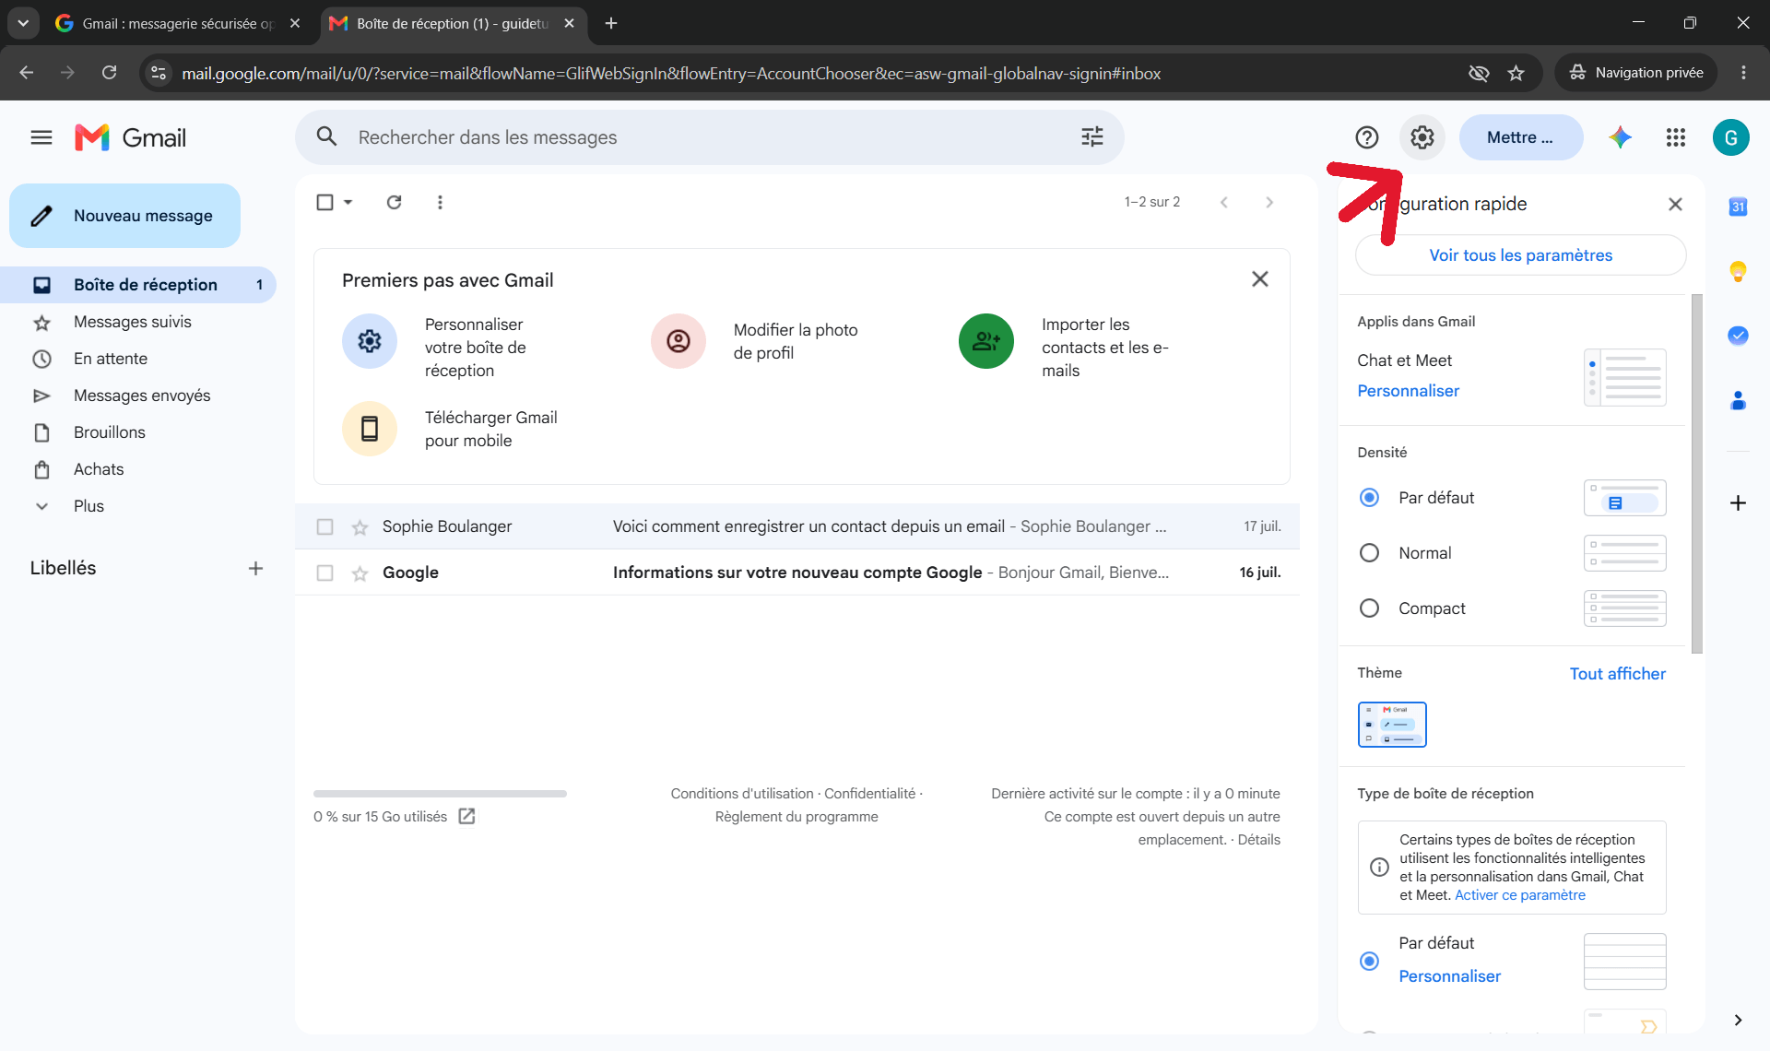Expand the Plus item in sidebar

[88, 506]
